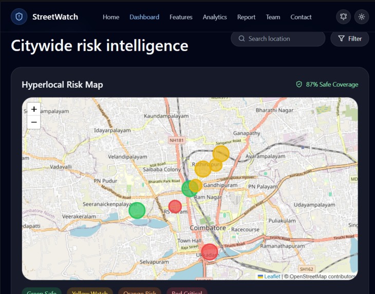This screenshot has height=294, width=375.
Task: Click the Hyperlocal Risk Map heading
Action: pos(63,85)
